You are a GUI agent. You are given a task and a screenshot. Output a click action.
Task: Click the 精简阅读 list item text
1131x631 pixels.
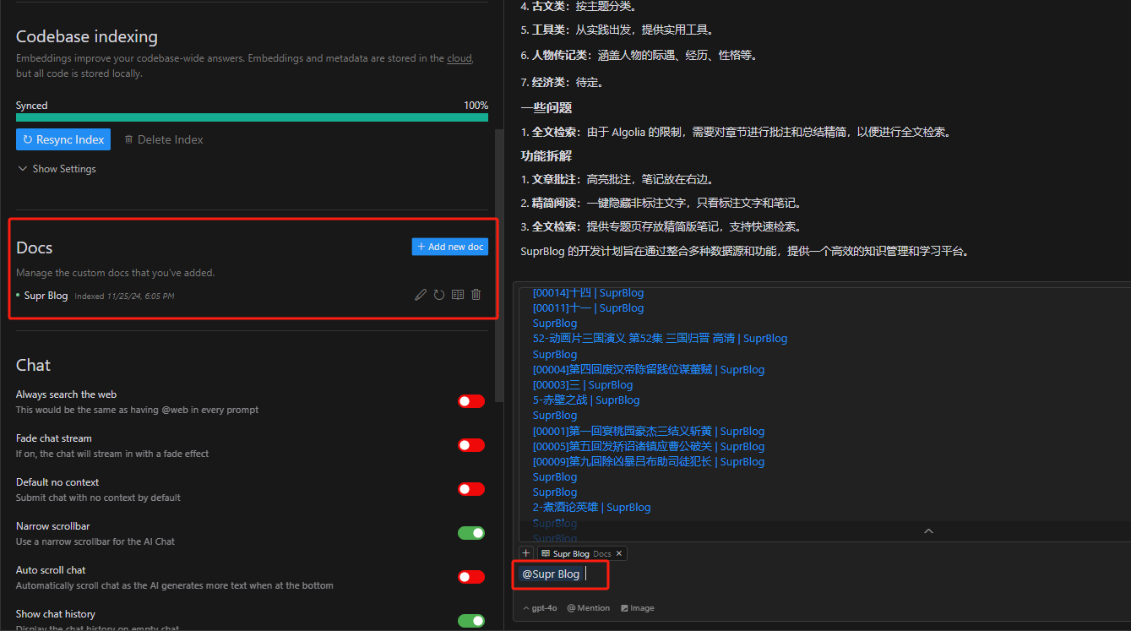pos(663,204)
